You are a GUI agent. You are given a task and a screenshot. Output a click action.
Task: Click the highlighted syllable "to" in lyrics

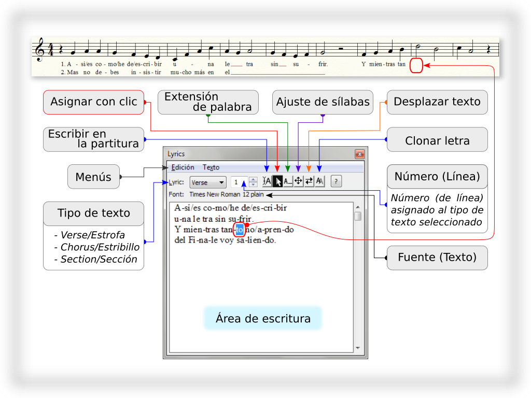pyautogui.click(x=239, y=229)
